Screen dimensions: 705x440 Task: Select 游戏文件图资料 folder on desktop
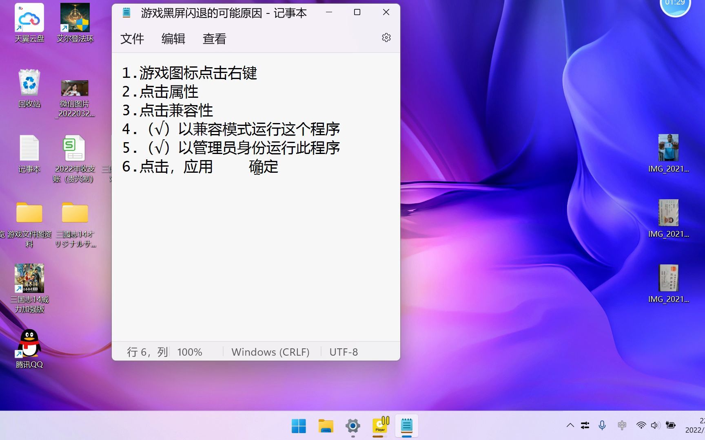point(29,224)
